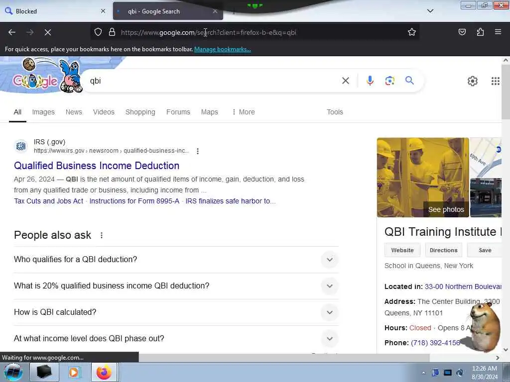The width and height of the screenshot is (510, 382).
Task: Open the Windows Start menu
Action: (13, 372)
